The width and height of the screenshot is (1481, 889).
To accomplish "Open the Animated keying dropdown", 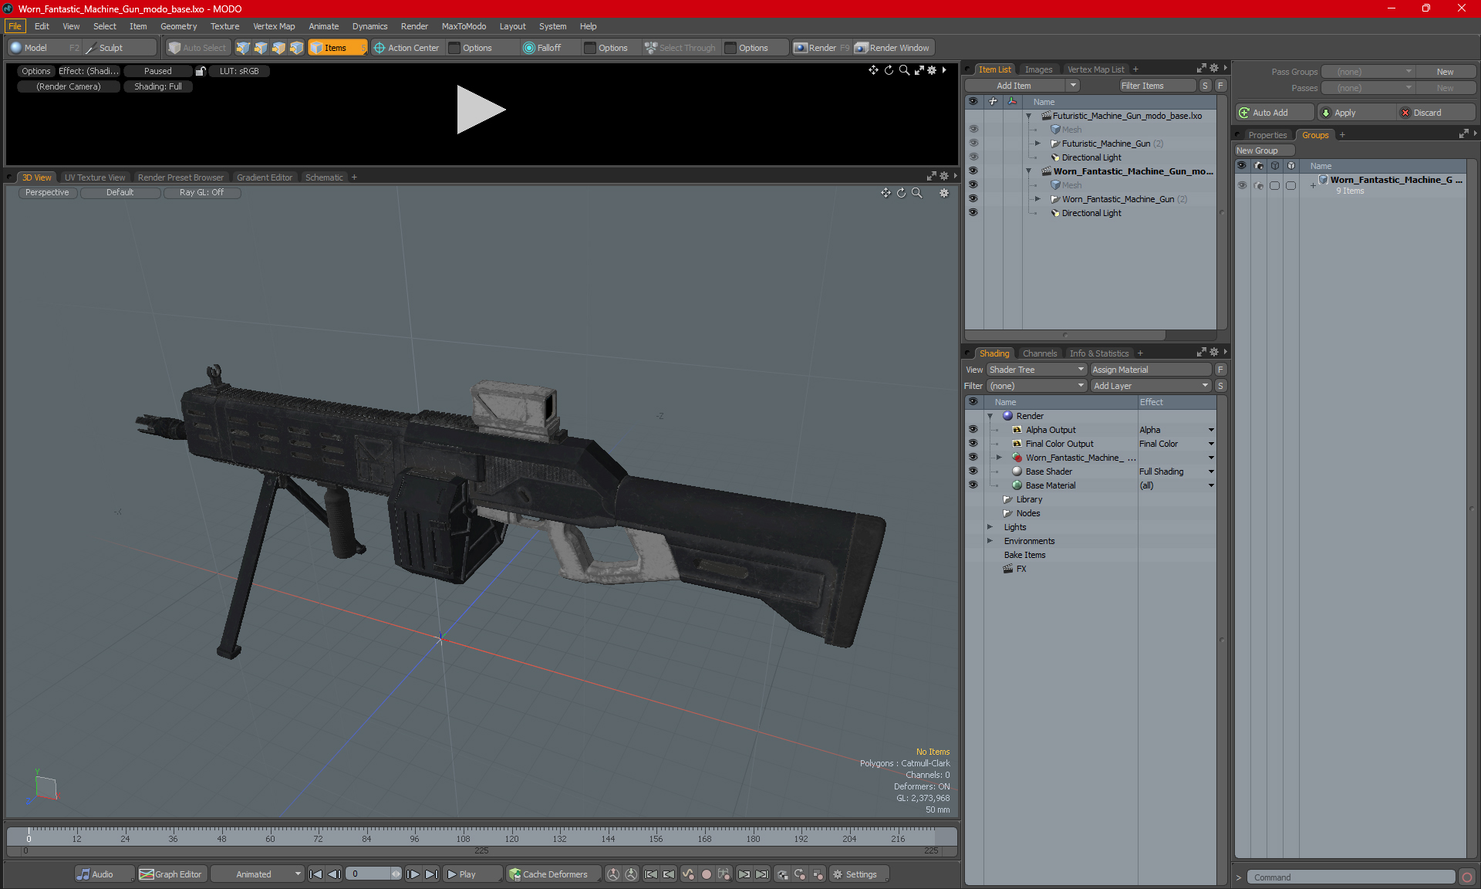I will (x=258, y=874).
